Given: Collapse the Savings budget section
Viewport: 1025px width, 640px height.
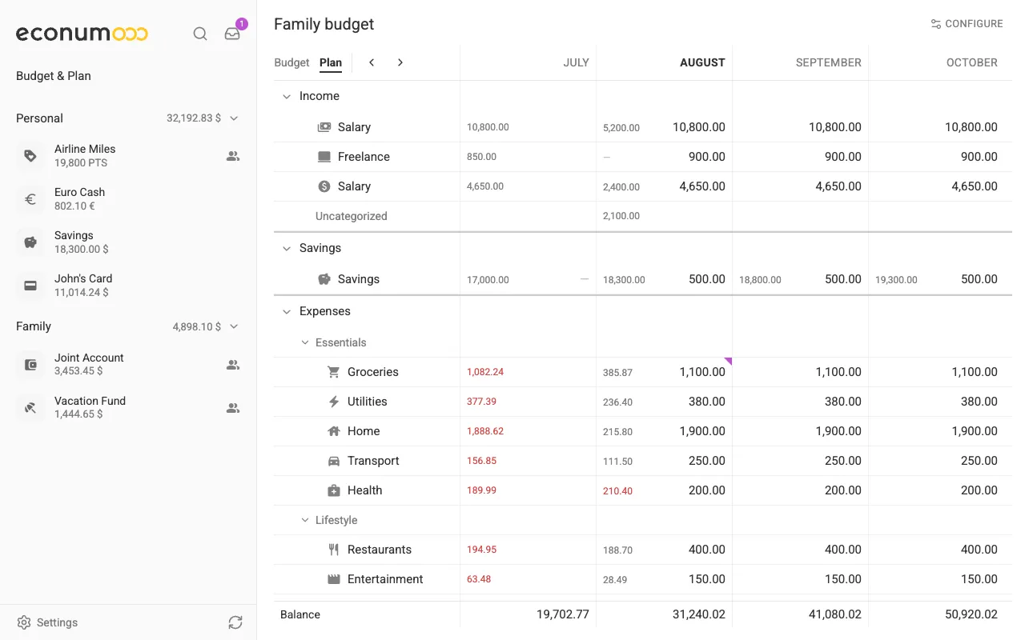Looking at the screenshot, I should pos(287,248).
